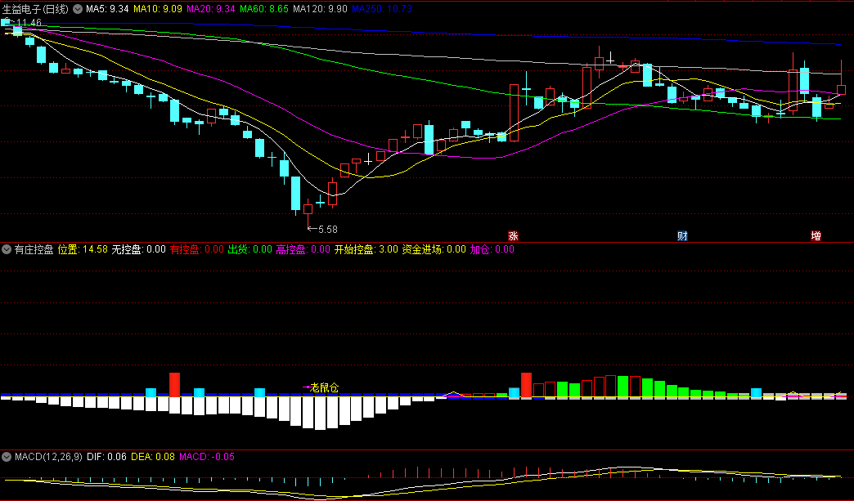Click the DEA: 0.08 value

(x=153, y=457)
